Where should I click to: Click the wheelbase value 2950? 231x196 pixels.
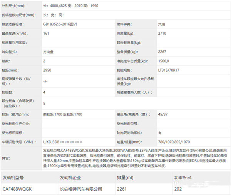click(47, 70)
